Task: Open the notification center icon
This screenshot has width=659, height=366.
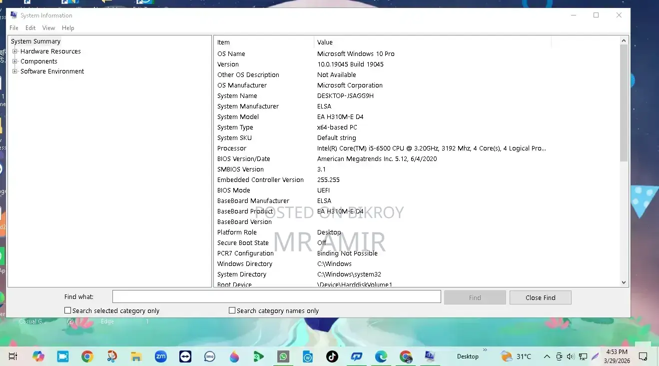Action: (643, 356)
